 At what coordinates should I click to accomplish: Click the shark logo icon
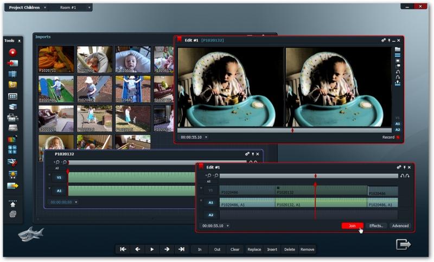(x=31, y=234)
